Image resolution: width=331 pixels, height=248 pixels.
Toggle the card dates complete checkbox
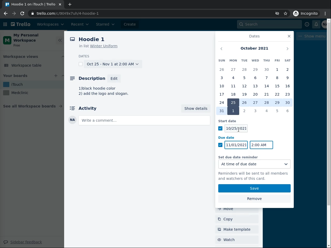81,64
